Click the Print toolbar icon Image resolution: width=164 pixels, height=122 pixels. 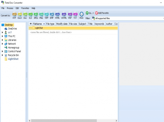pos(82,15)
